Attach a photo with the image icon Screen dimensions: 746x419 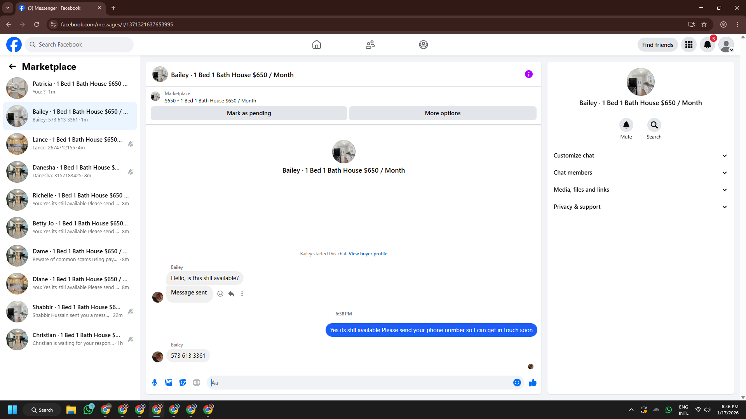(169, 383)
